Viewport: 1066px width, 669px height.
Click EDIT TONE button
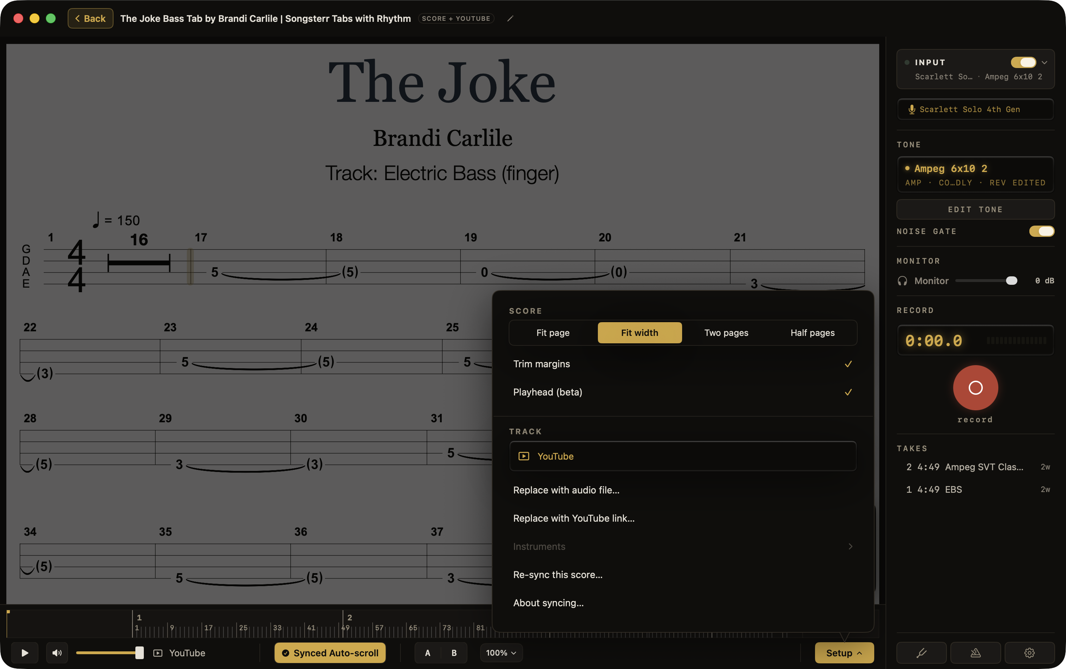pos(975,209)
